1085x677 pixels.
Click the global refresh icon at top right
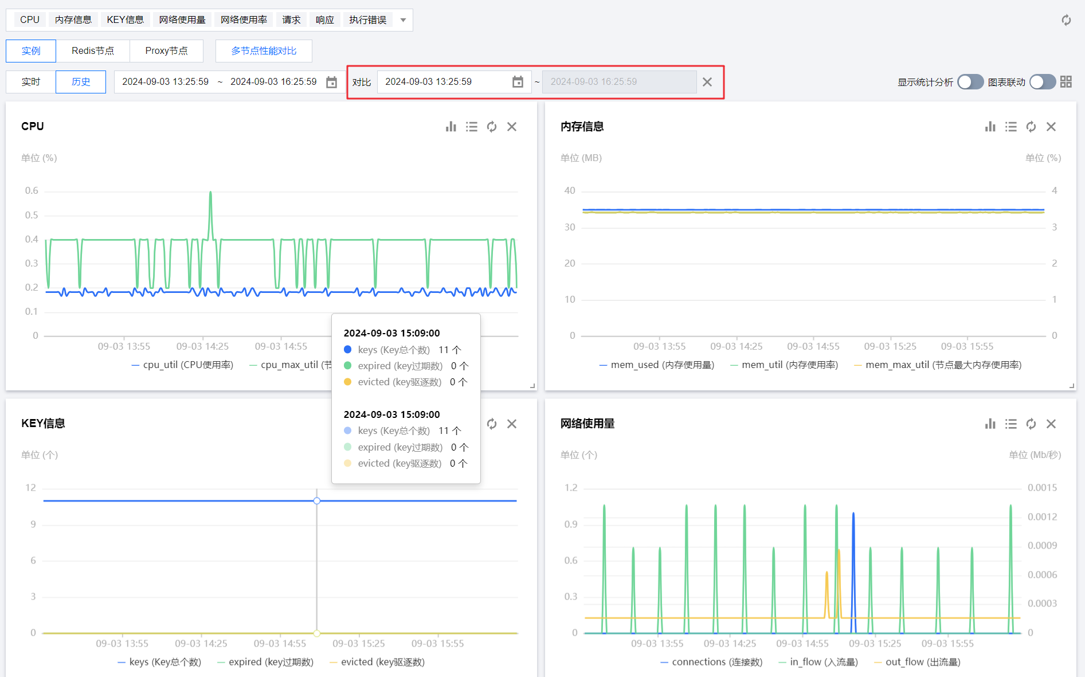point(1066,20)
